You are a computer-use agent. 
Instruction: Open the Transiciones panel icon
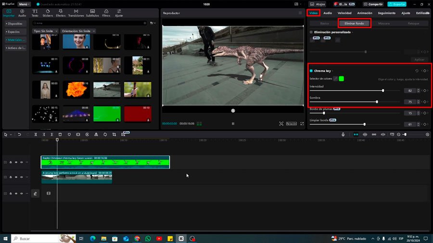[76, 13]
